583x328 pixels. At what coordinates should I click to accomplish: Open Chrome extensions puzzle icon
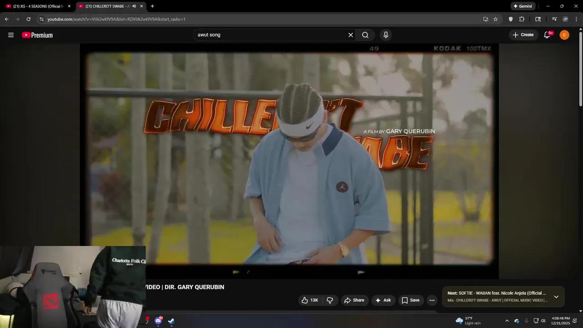[522, 19]
